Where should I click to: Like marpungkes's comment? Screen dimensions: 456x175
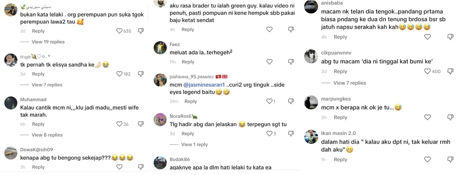click(x=427, y=117)
